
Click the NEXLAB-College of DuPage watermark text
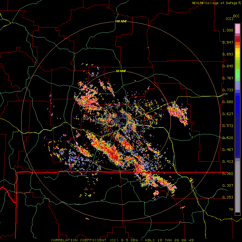coord(215,3)
